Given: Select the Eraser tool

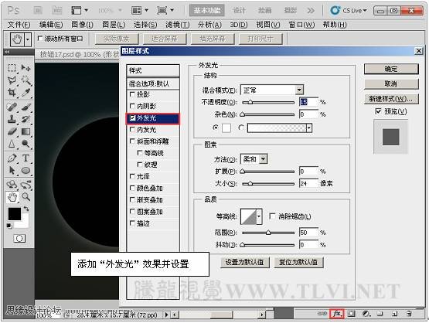Looking at the screenshot, I should coord(12,131).
